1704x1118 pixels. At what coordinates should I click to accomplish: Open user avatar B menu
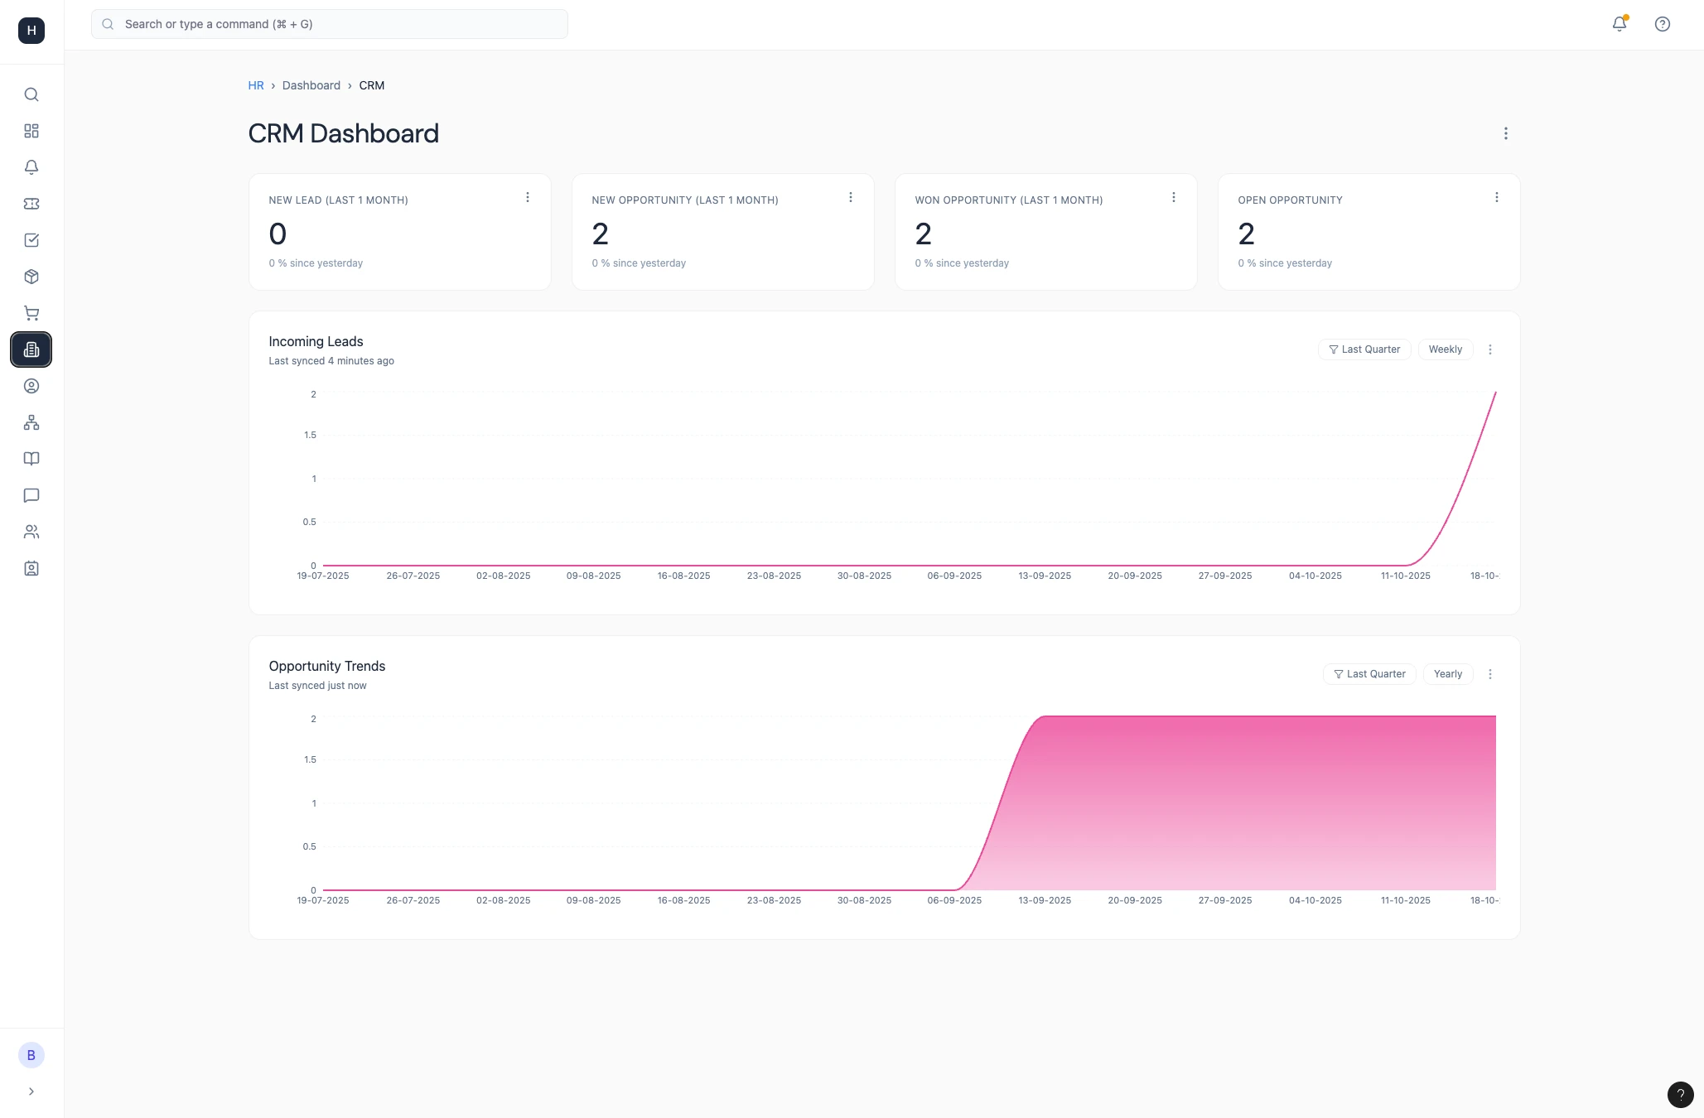point(31,1055)
